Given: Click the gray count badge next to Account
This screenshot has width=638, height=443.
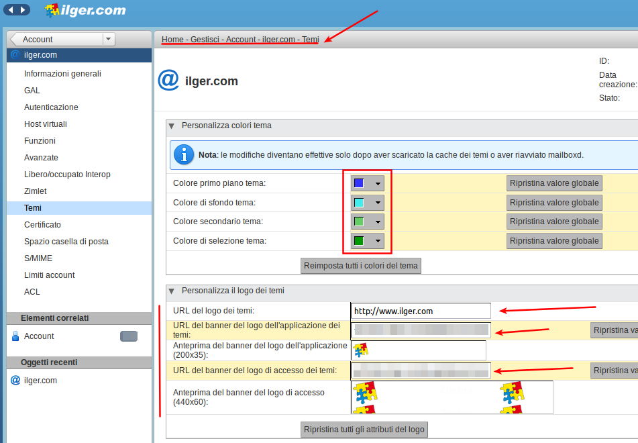Looking at the screenshot, I should pos(129,336).
